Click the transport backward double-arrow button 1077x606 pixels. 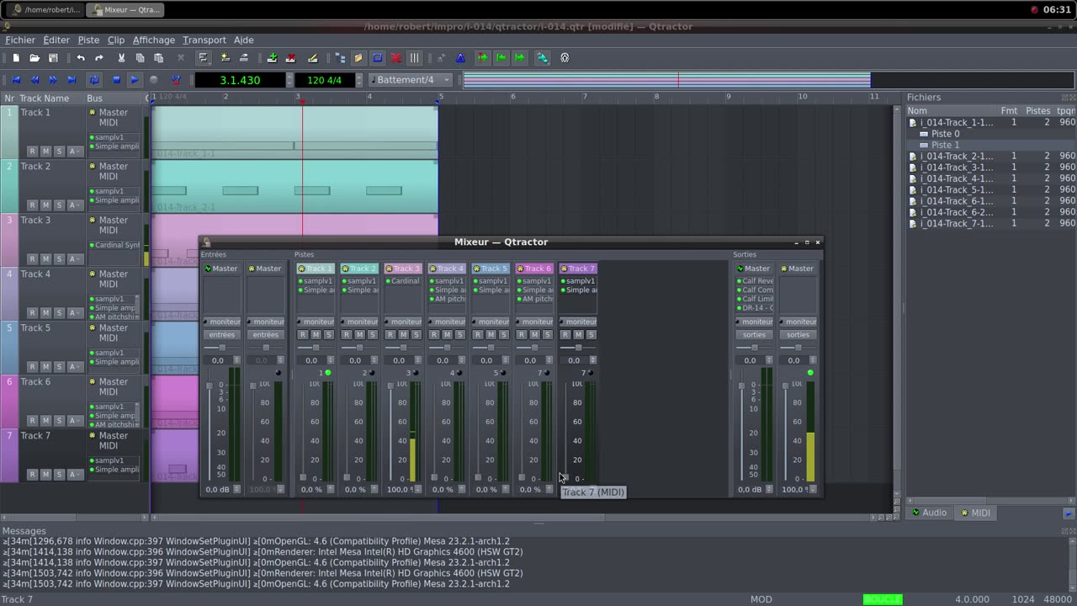34,80
